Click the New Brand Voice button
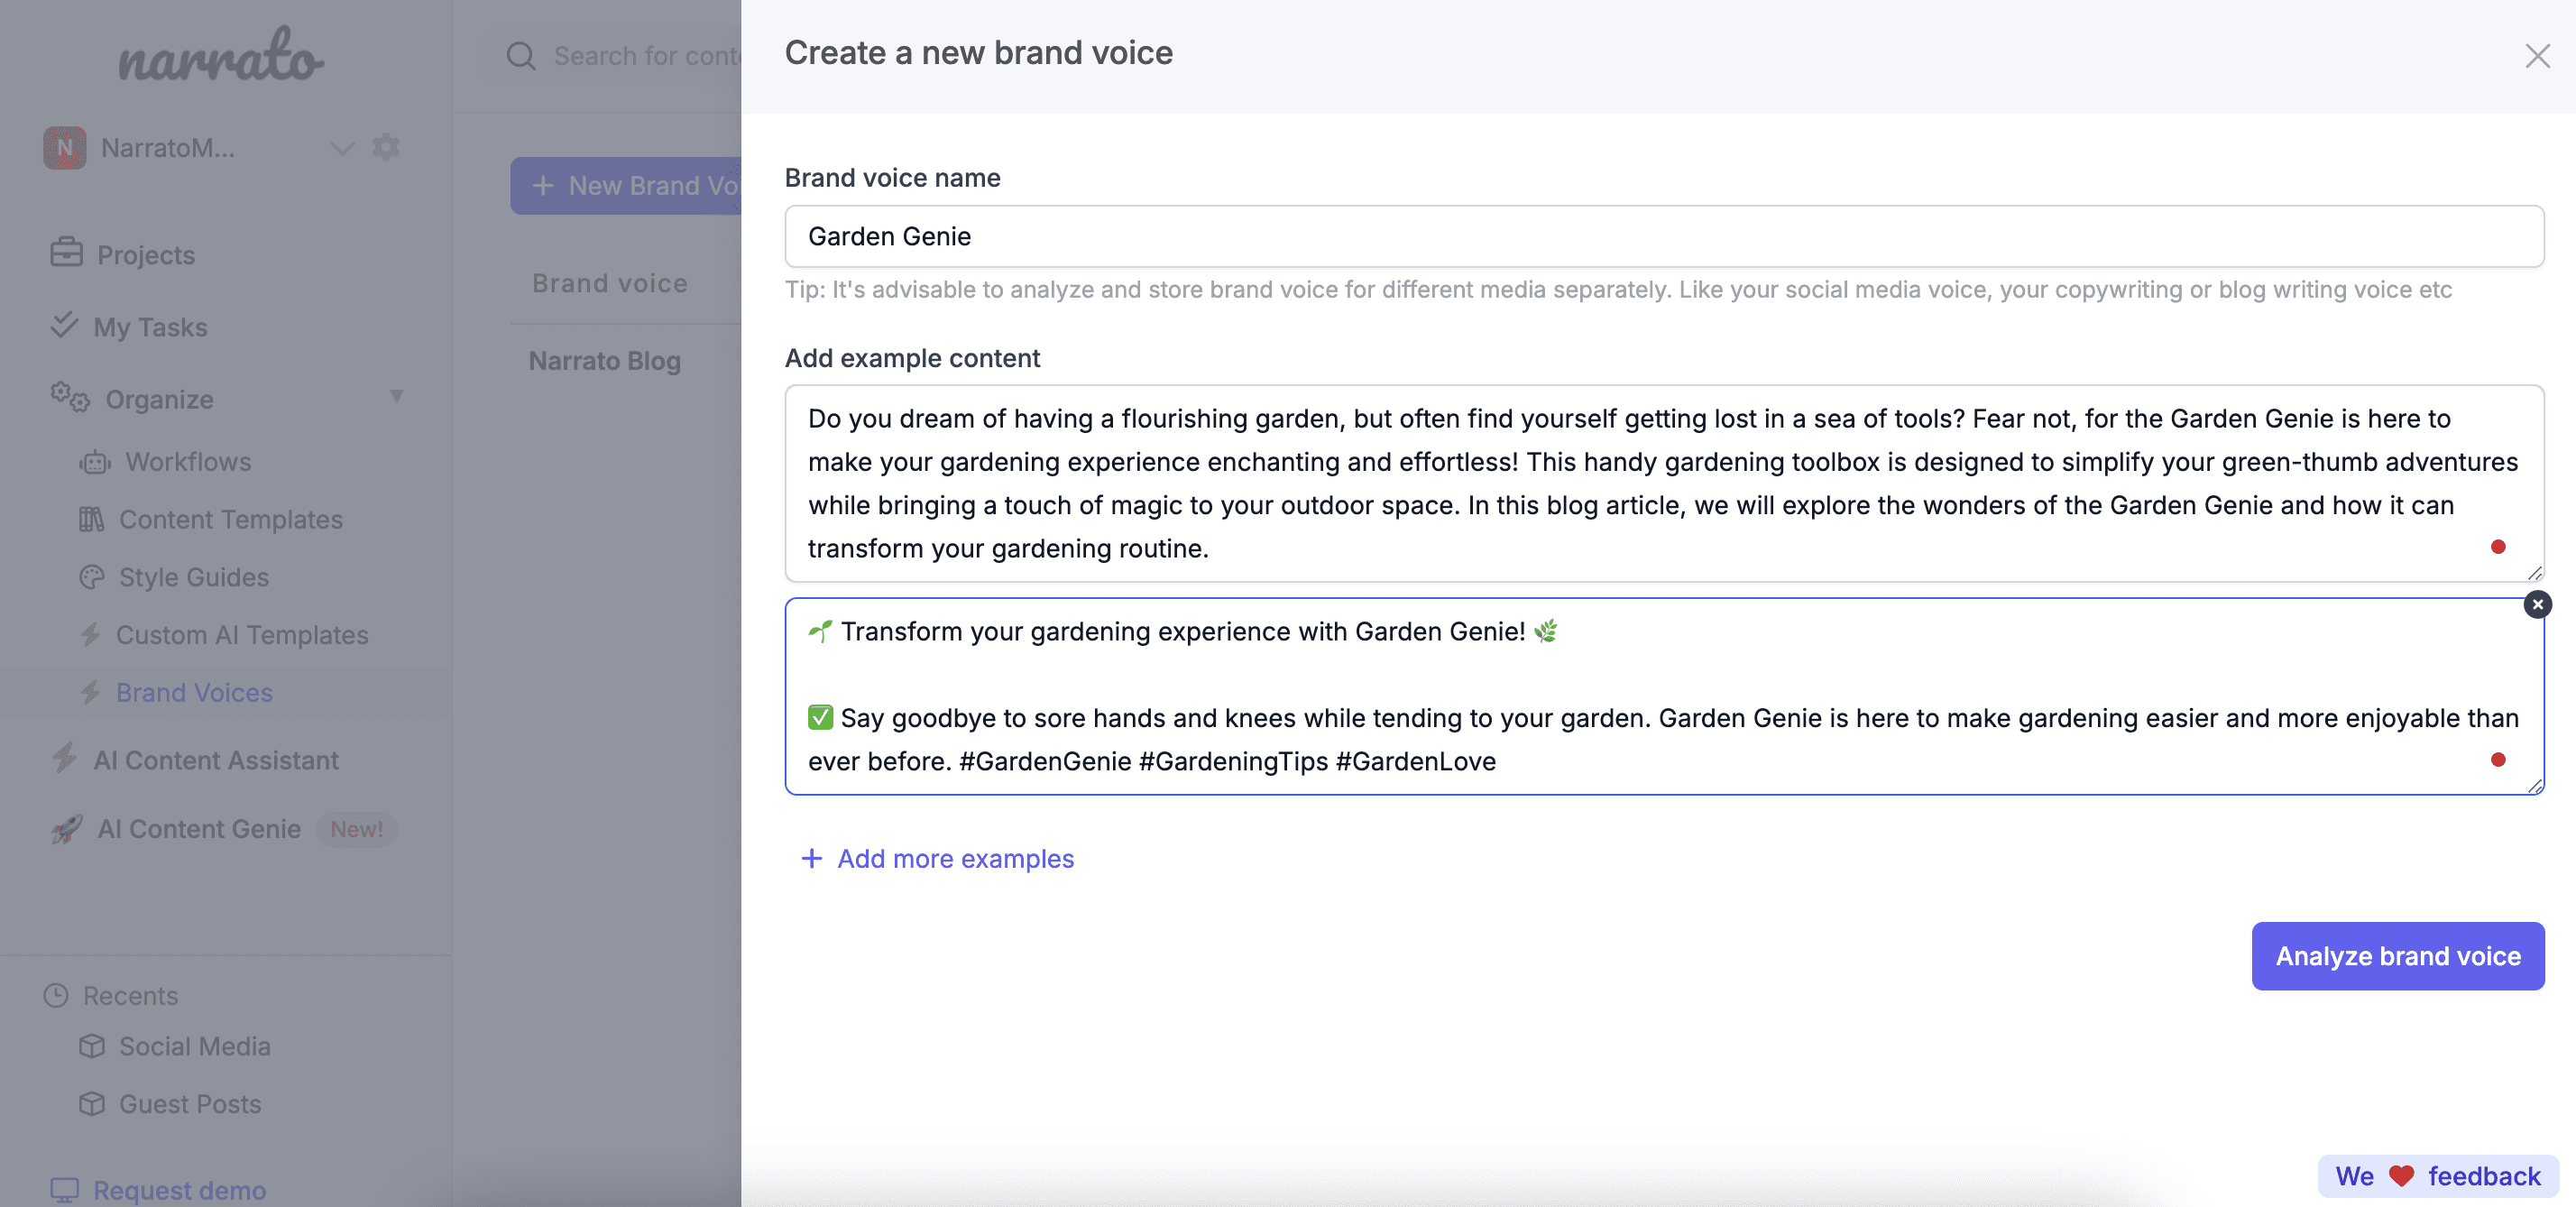Image resolution: width=2576 pixels, height=1207 pixels. point(626,186)
